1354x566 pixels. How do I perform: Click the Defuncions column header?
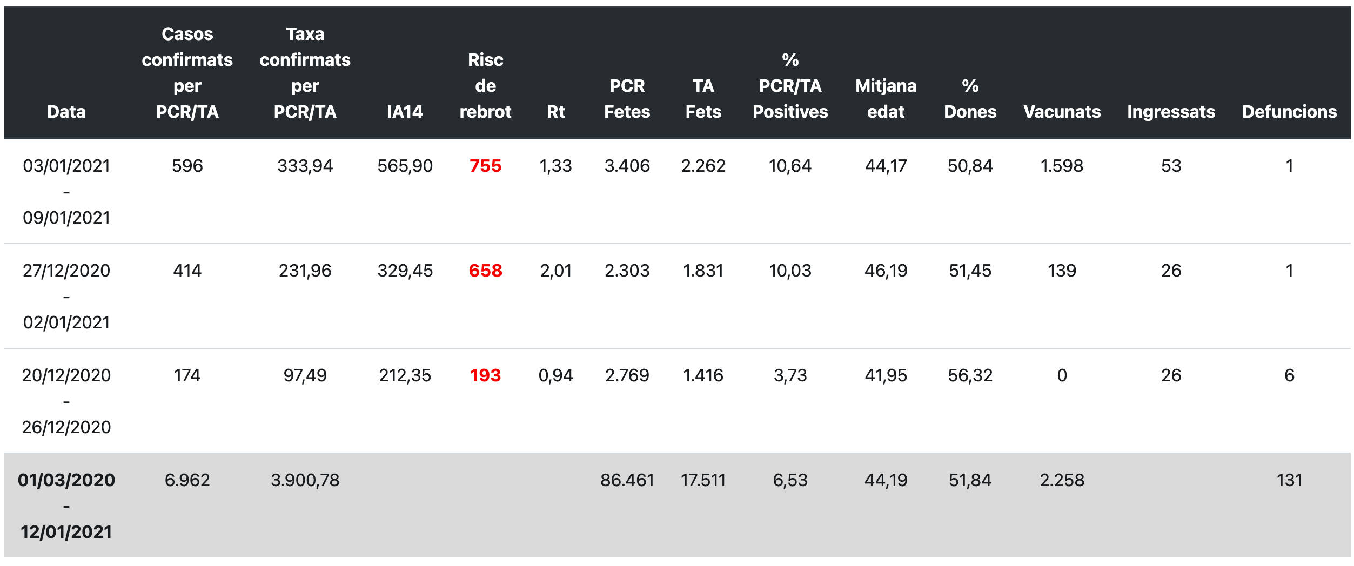tap(1289, 112)
